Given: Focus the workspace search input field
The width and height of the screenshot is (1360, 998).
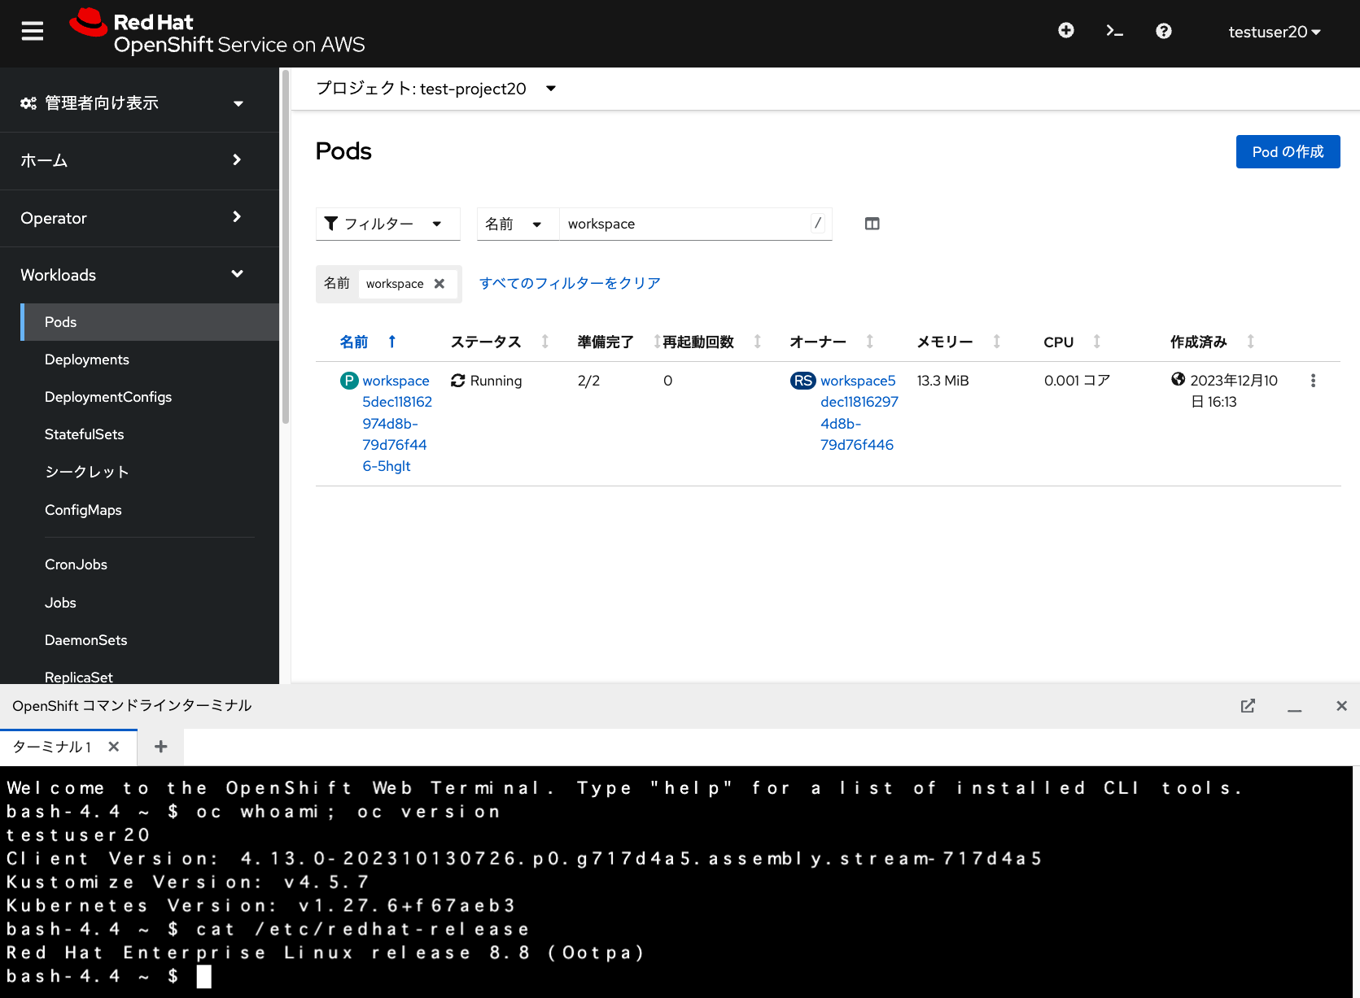Looking at the screenshot, I should pos(695,224).
